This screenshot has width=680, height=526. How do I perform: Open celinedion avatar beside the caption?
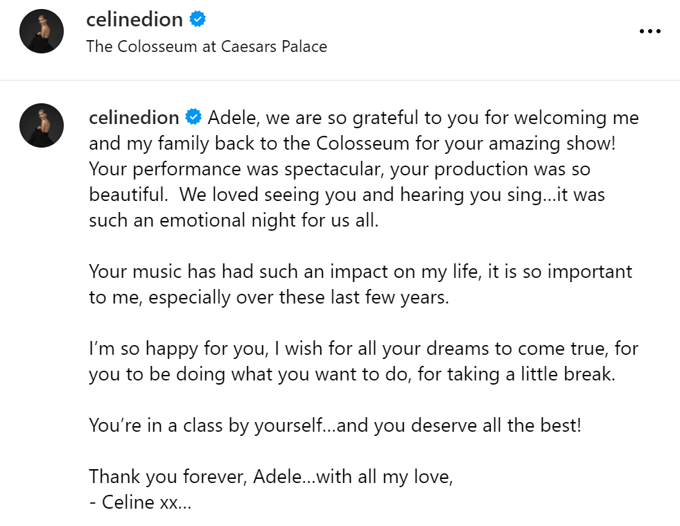[42, 125]
